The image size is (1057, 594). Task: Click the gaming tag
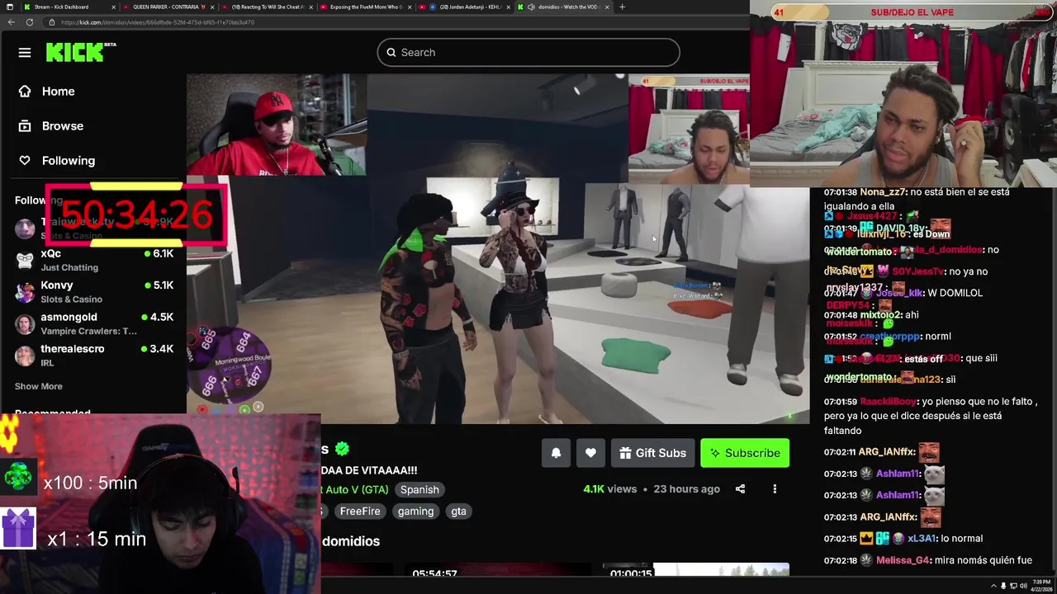tap(415, 511)
